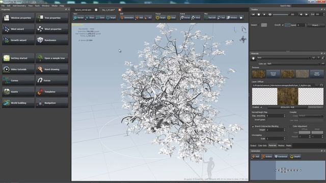The image size is (326, 183).
Task: Switch to the Output tab
Action: point(253,146)
